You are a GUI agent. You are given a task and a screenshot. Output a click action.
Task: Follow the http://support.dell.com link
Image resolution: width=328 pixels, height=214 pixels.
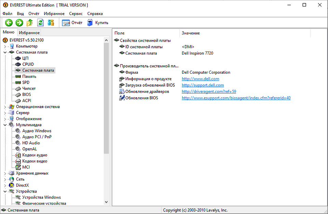click(203, 85)
